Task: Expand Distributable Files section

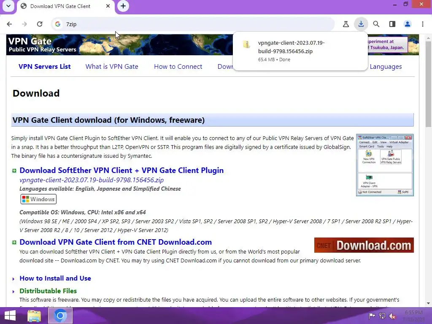Action: point(13,292)
